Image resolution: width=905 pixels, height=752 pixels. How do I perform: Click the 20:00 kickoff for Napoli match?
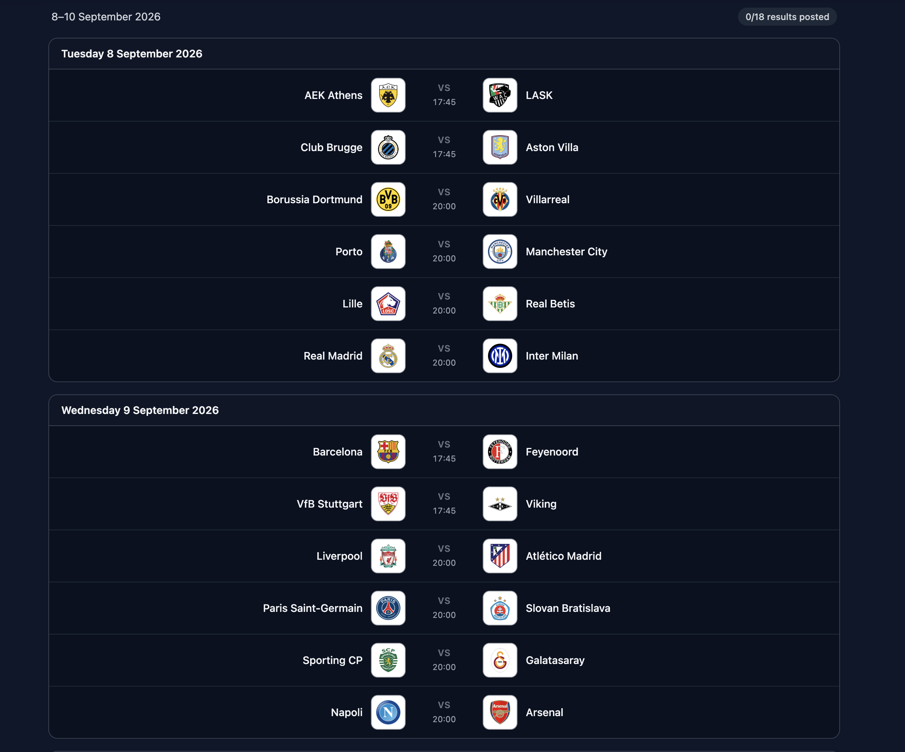point(444,719)
